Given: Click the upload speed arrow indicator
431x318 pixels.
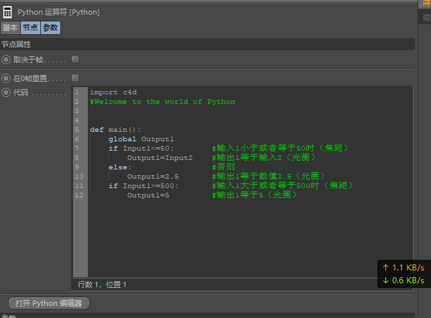Looking at the screenshot, I should pyautogui.click(x=385, y=268).
